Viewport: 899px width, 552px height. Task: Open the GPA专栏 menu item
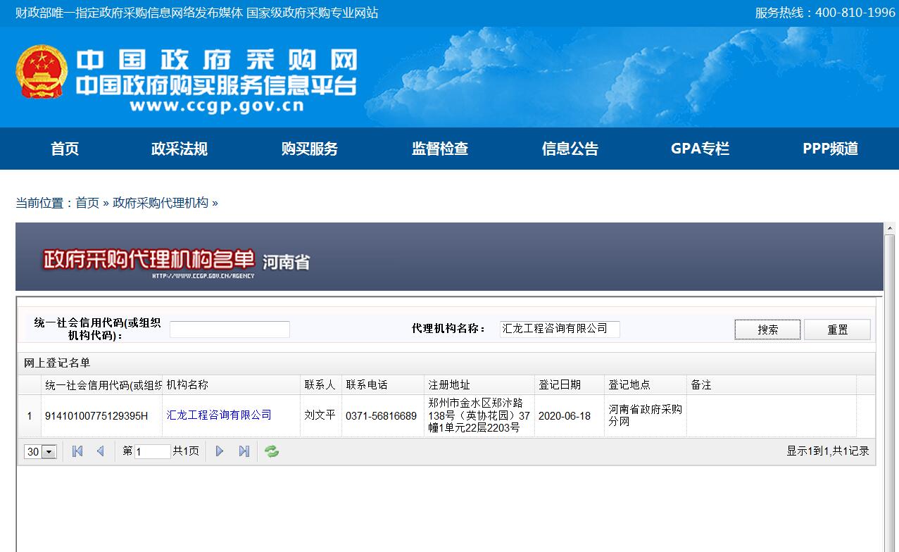[x=700, y=149]
